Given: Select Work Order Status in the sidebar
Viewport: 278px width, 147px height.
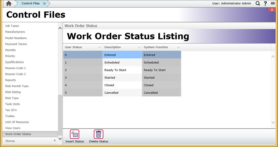Looking at the screenshot, I should pos(30,134).
